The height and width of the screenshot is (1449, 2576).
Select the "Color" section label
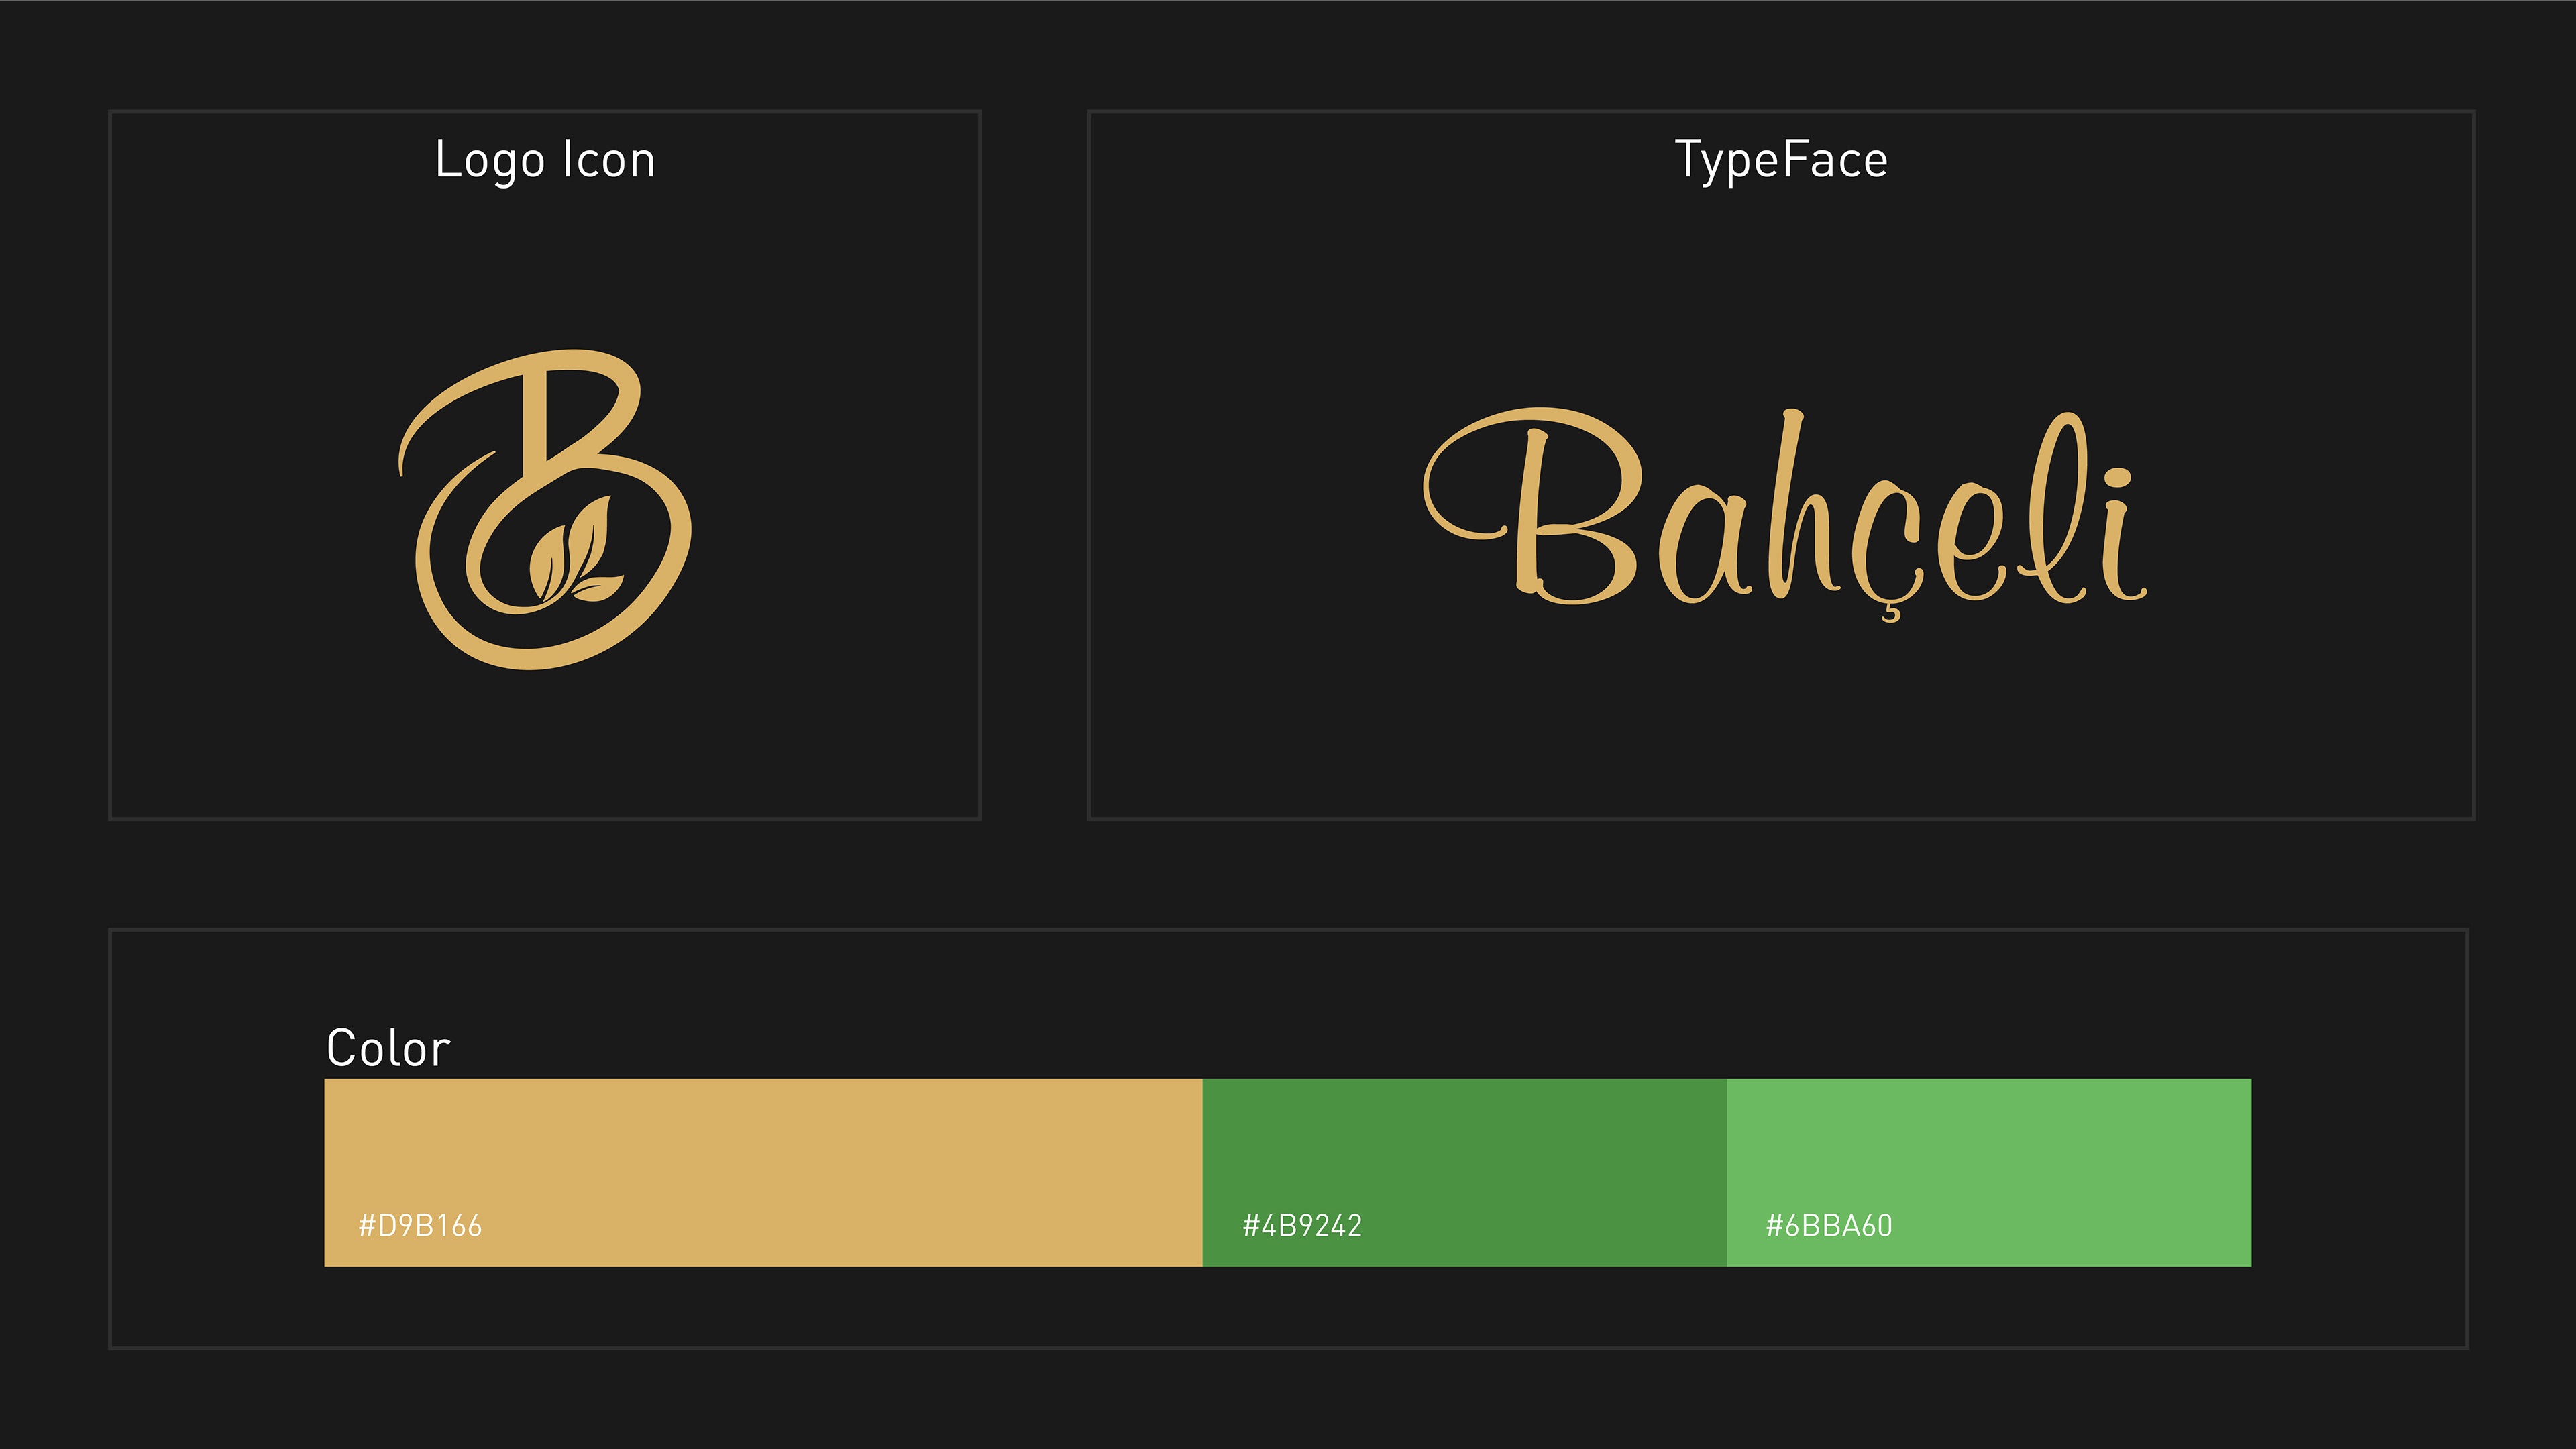pyautogui.click(x=389, y=1048)
